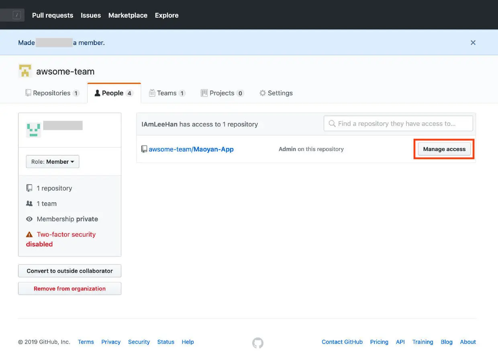Click 'Admin on this repository' text
Screen dimensions: 498x353
tap(311, 149)
